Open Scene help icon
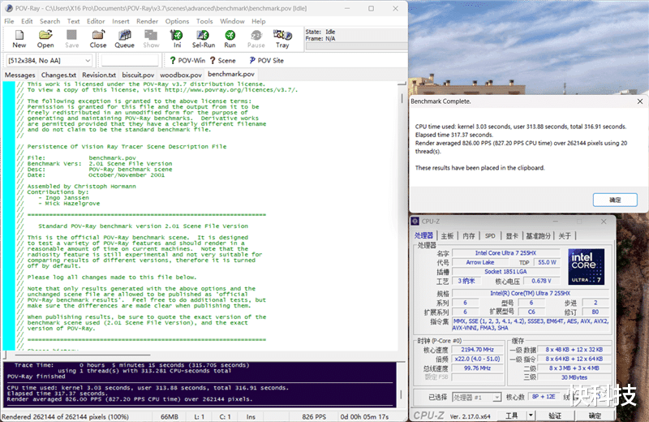Viewport: 649px width, 422px height. (x=222, y=61)
